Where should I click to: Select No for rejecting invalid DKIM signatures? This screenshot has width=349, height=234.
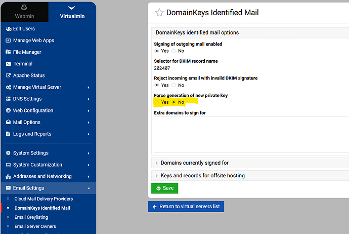[x=174, y=85]
